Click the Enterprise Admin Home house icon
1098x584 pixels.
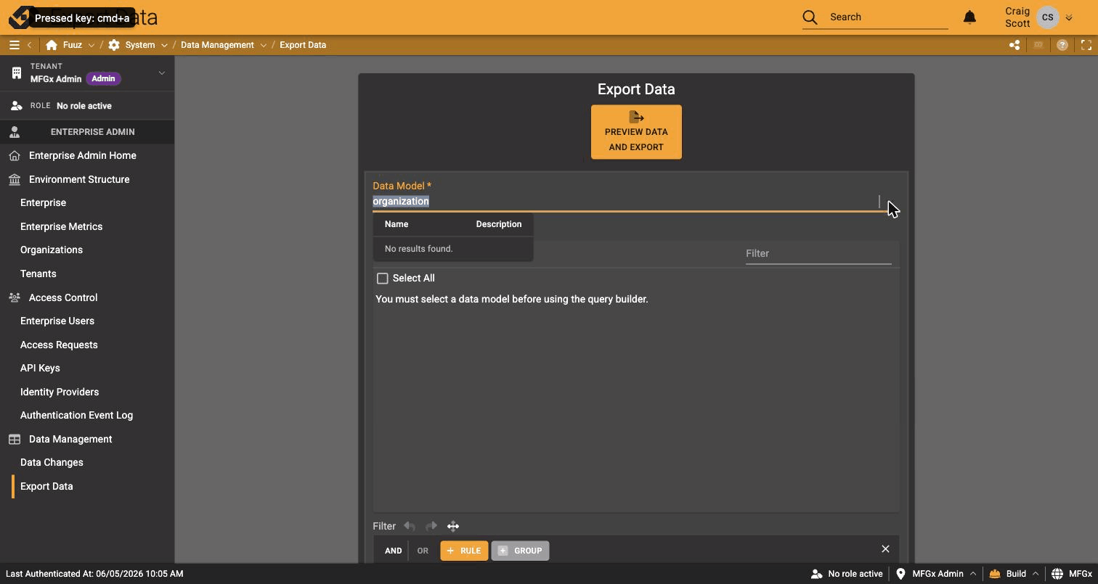click(x=15, y=156)
